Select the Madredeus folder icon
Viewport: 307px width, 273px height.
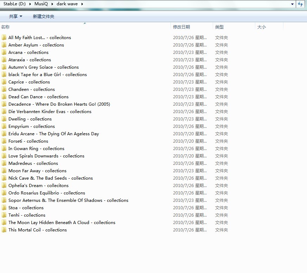[x=4, y=163]
